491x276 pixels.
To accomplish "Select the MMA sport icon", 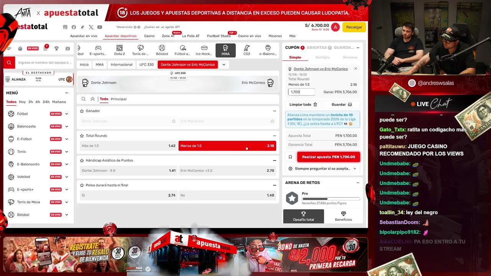I will pos(226,50).
